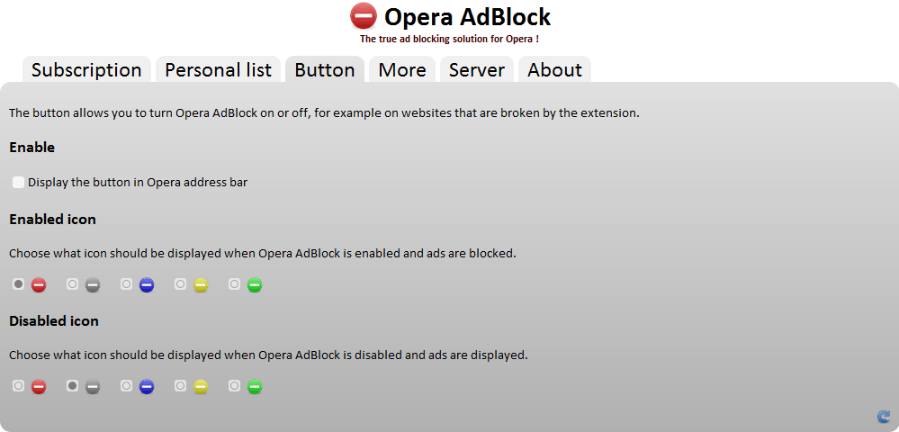Open the More tab

click(x=402, y=70)
